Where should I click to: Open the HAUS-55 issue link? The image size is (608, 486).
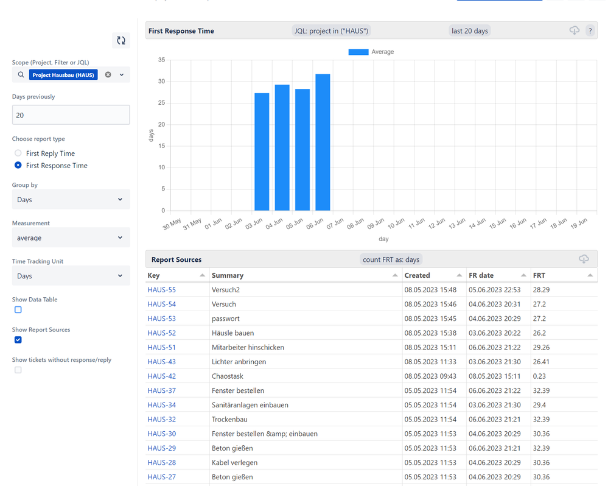pyautogui.click(x=161, y=290)
